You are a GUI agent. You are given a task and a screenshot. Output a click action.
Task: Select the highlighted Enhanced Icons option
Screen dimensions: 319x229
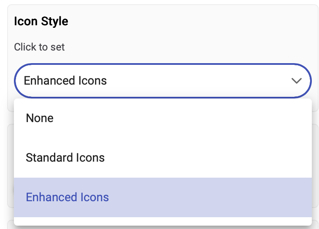pyautogui.click(x=67, y=197)
